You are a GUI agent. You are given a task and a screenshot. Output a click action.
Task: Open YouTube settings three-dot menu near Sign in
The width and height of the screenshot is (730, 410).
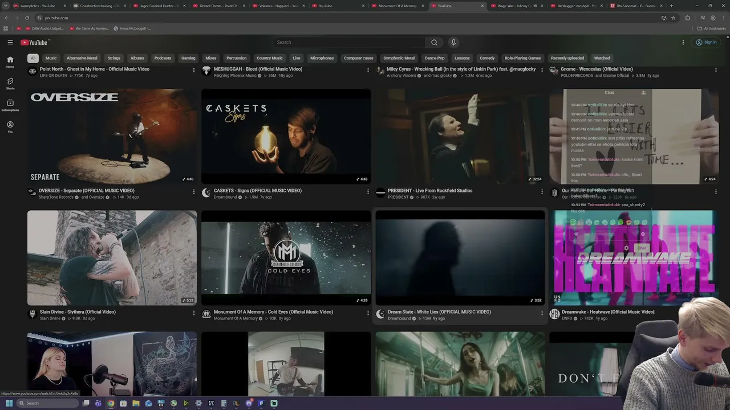pos(683,42)
